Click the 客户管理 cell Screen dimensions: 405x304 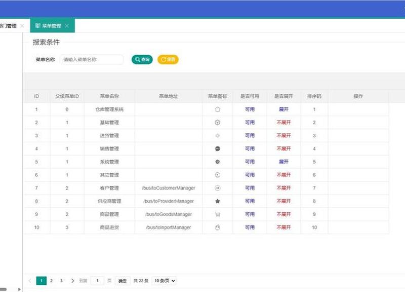point(109,188)
